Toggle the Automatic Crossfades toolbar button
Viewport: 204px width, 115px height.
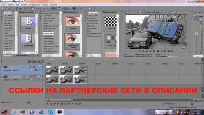tap(55, 9)
